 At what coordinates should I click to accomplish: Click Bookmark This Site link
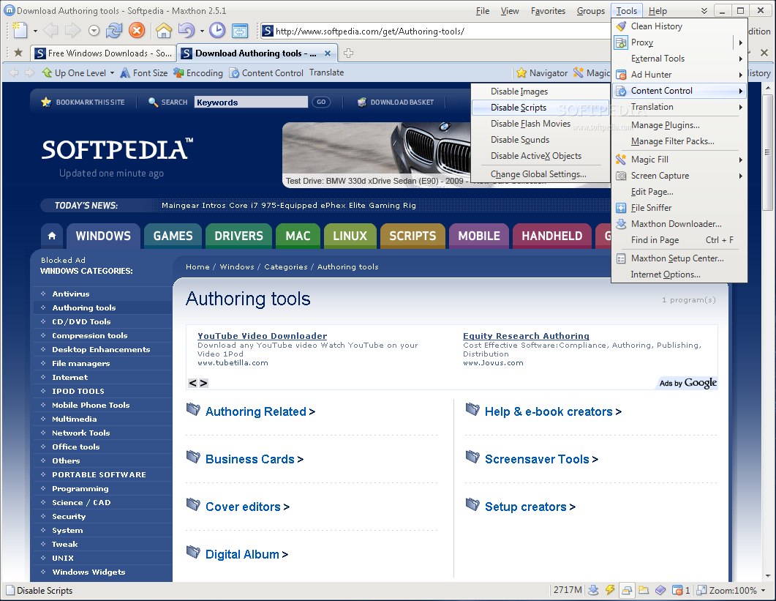point(83,102)
